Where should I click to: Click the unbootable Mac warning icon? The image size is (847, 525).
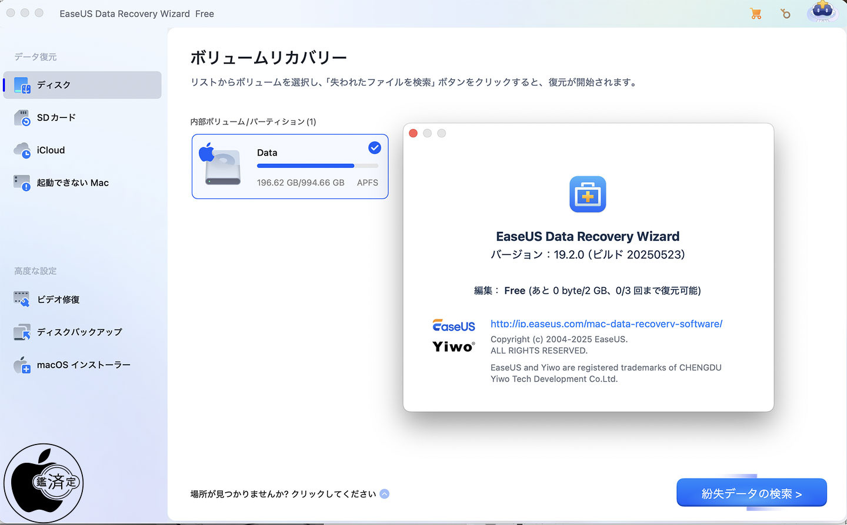coord(22,183)
